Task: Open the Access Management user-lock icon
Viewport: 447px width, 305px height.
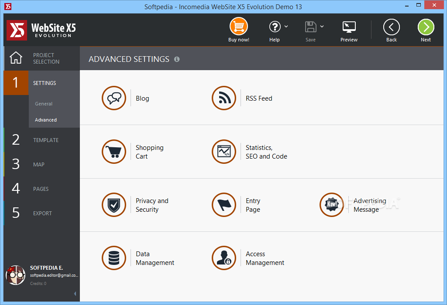Action: click(x=224, y=258)
